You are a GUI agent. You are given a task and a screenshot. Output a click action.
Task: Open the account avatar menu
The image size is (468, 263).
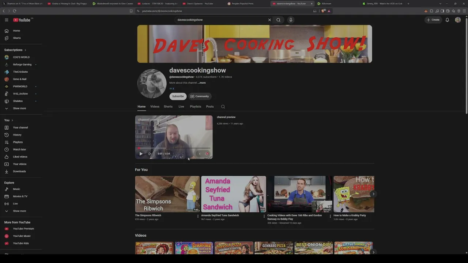pyautogui.click(x=458, y=20)
